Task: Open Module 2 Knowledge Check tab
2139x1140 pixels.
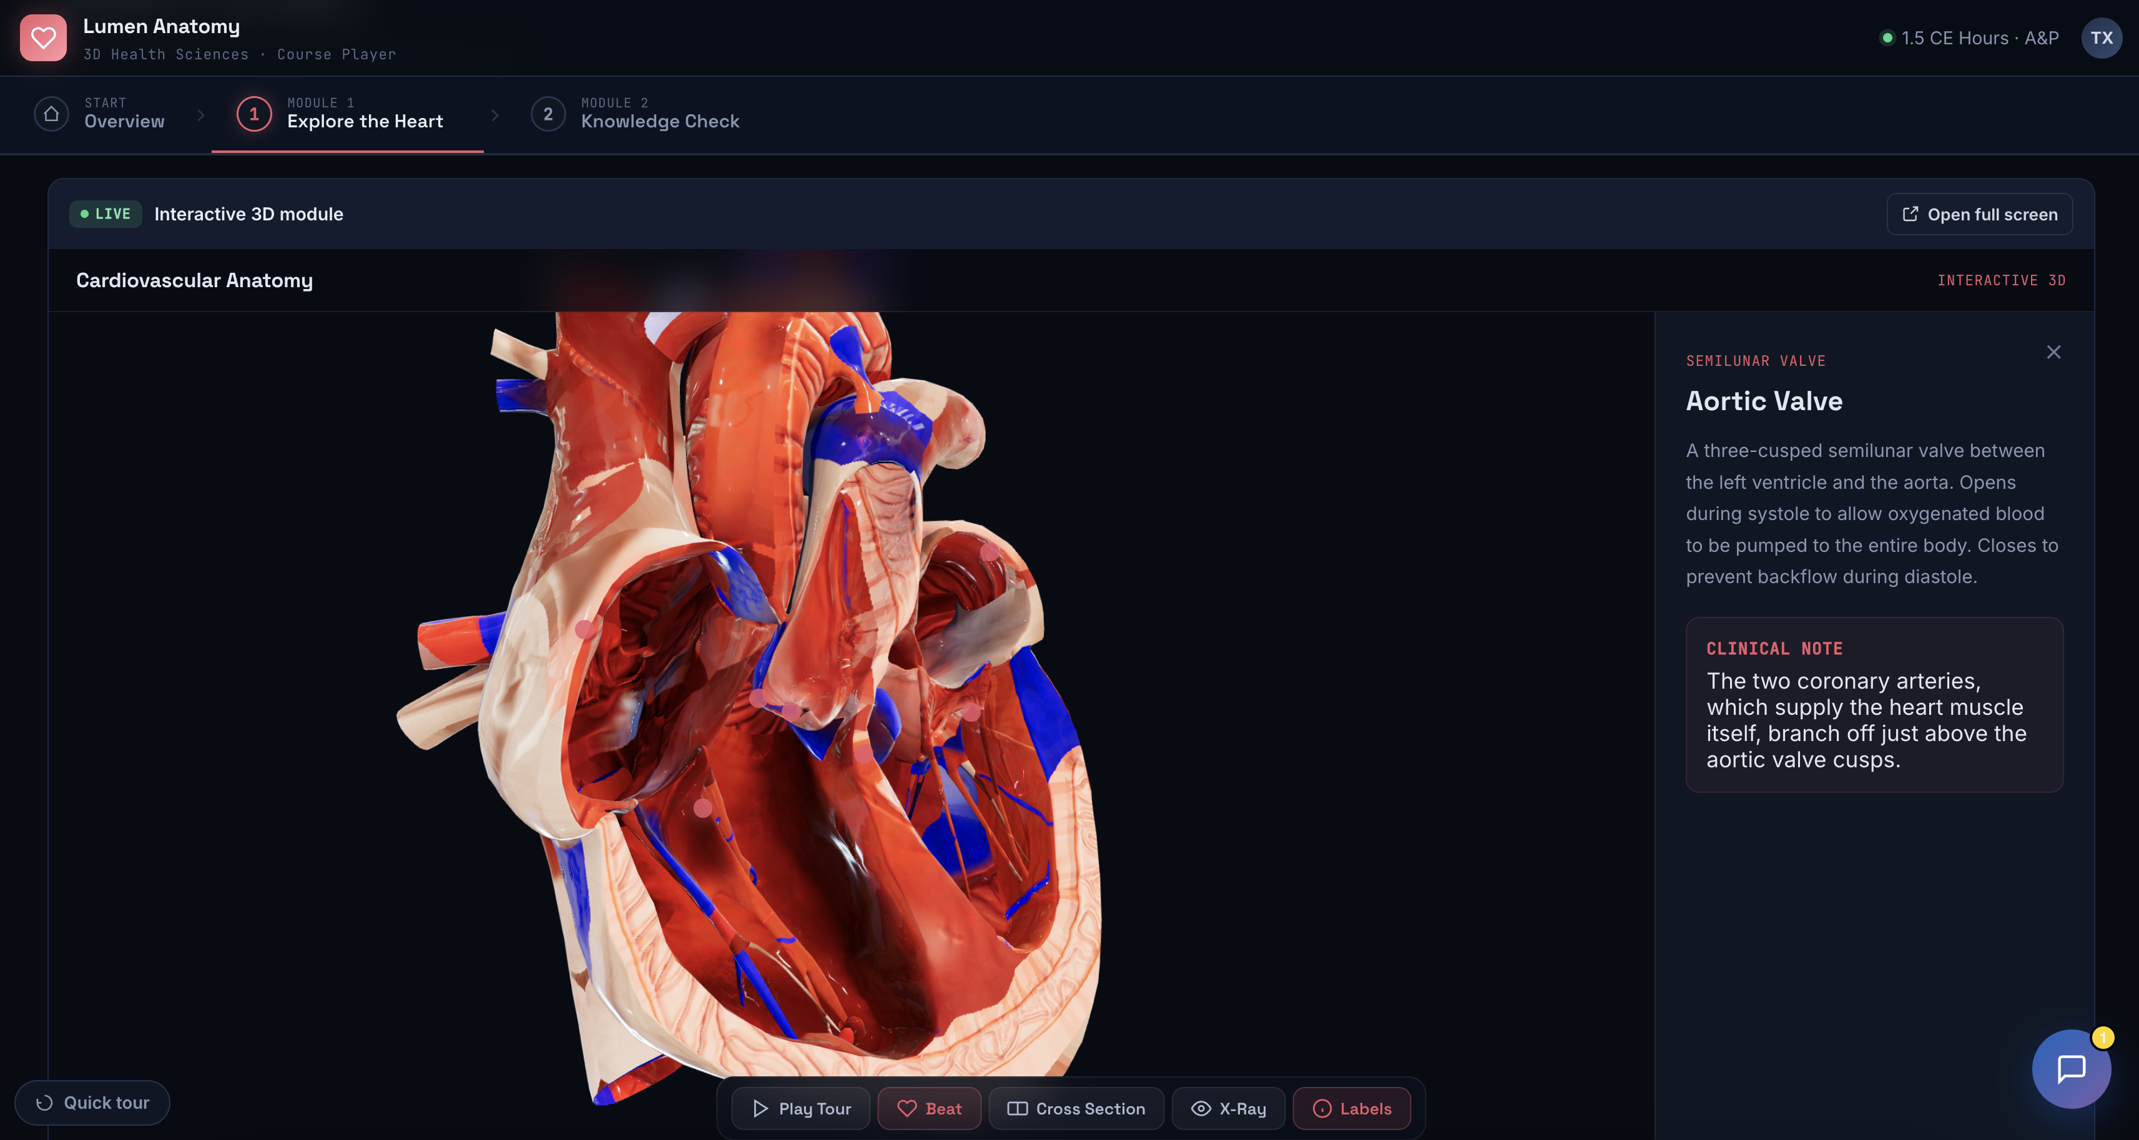Action: point(636,114)
